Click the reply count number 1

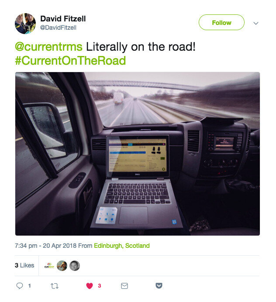29,286
